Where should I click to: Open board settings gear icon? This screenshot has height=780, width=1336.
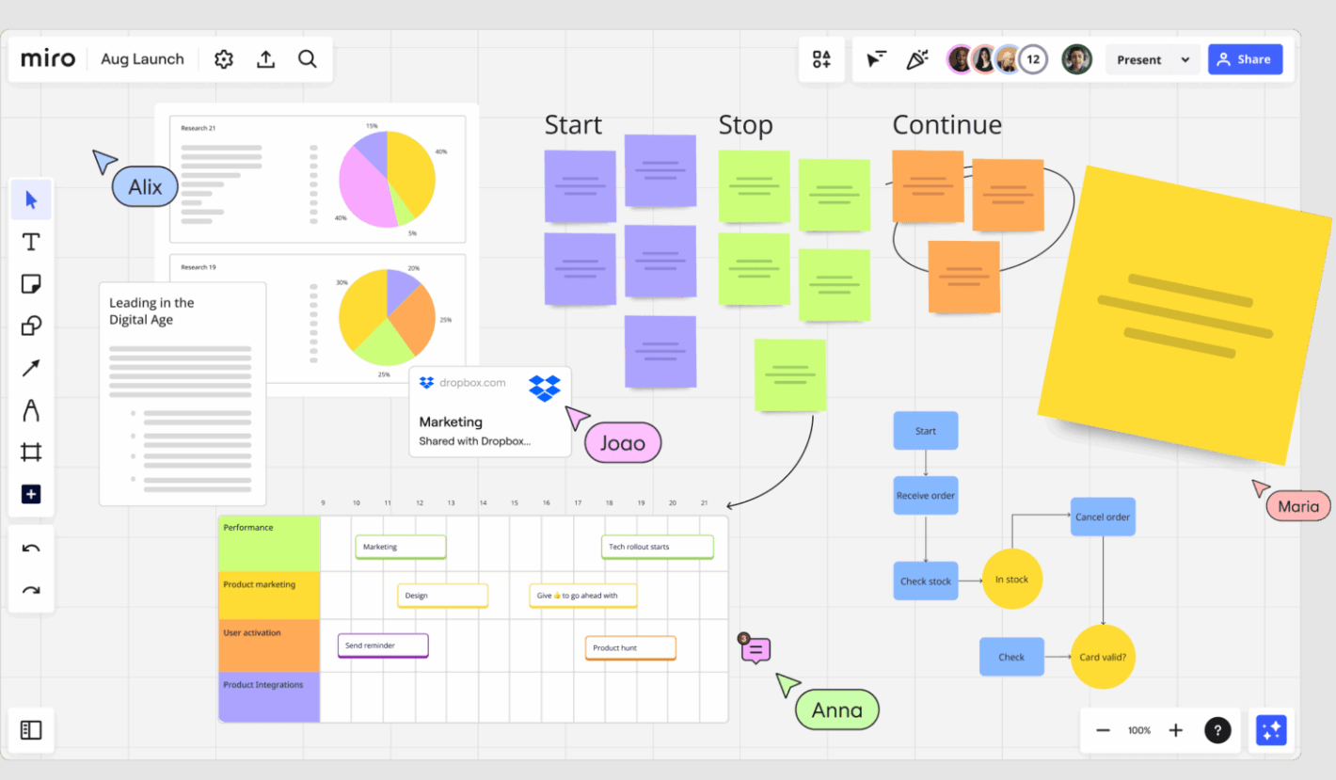tap(223, 59)
